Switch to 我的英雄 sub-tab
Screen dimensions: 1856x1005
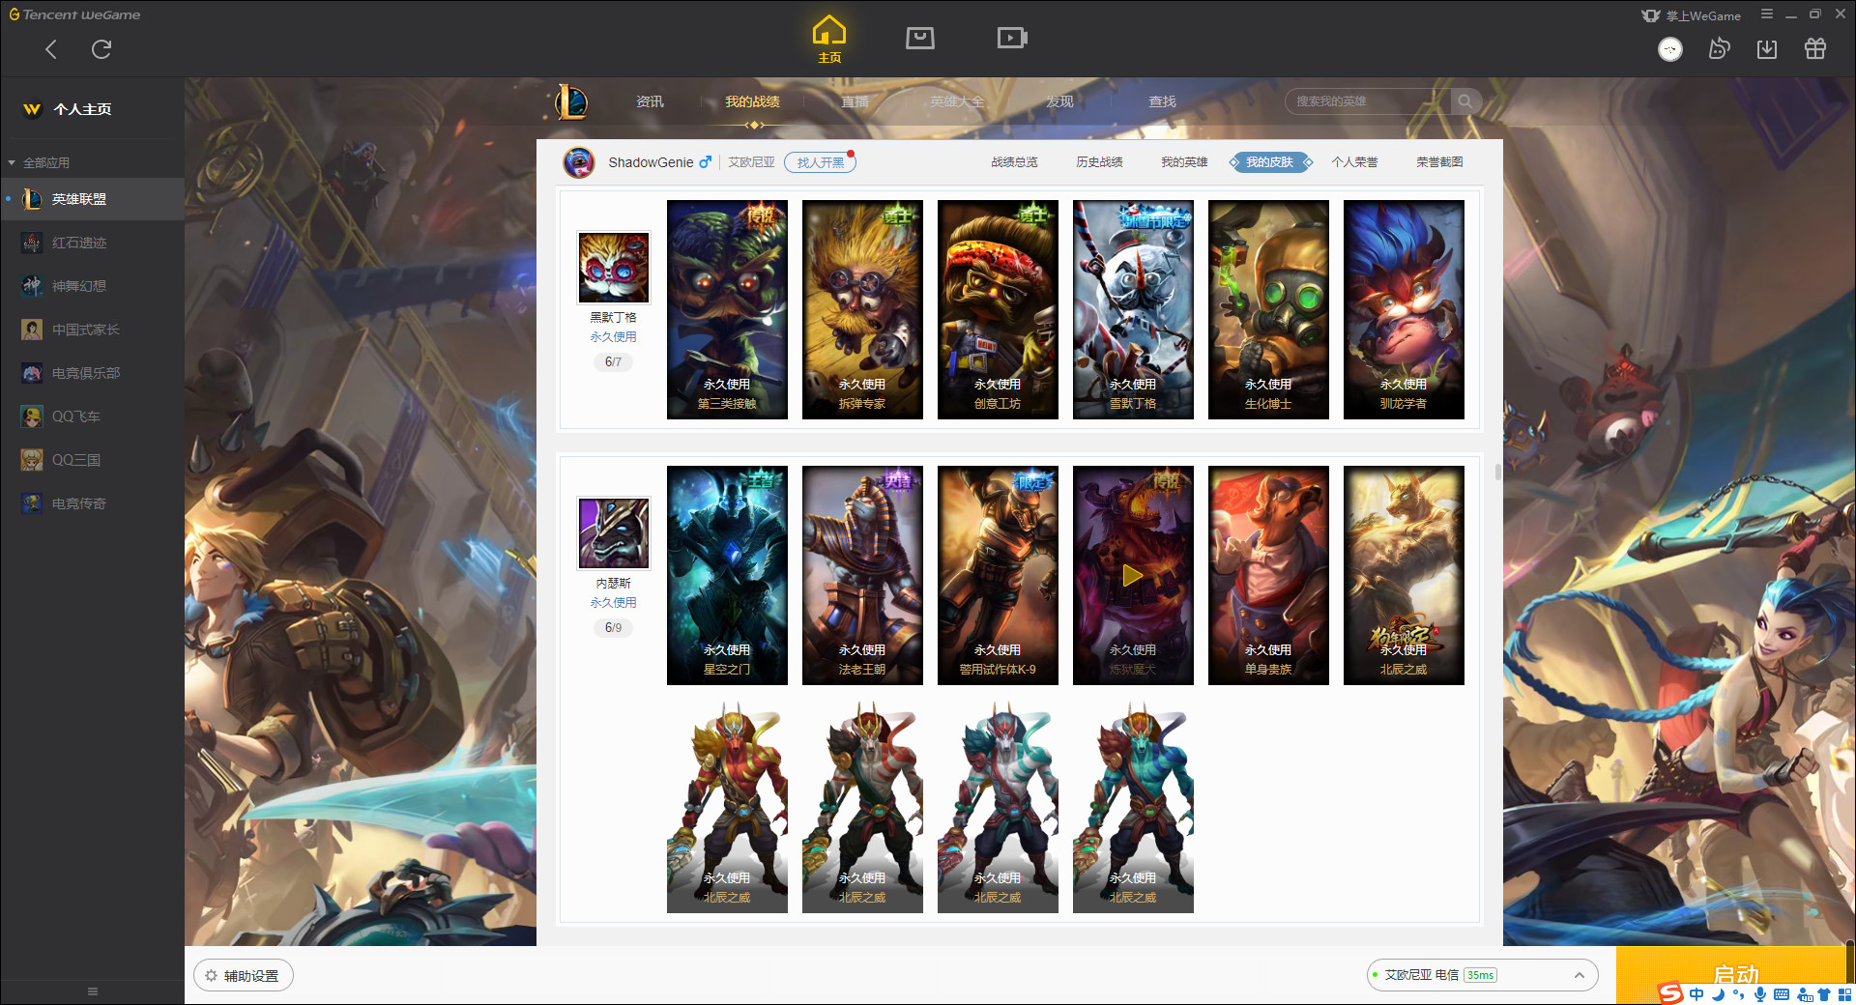click(1184, 162)
